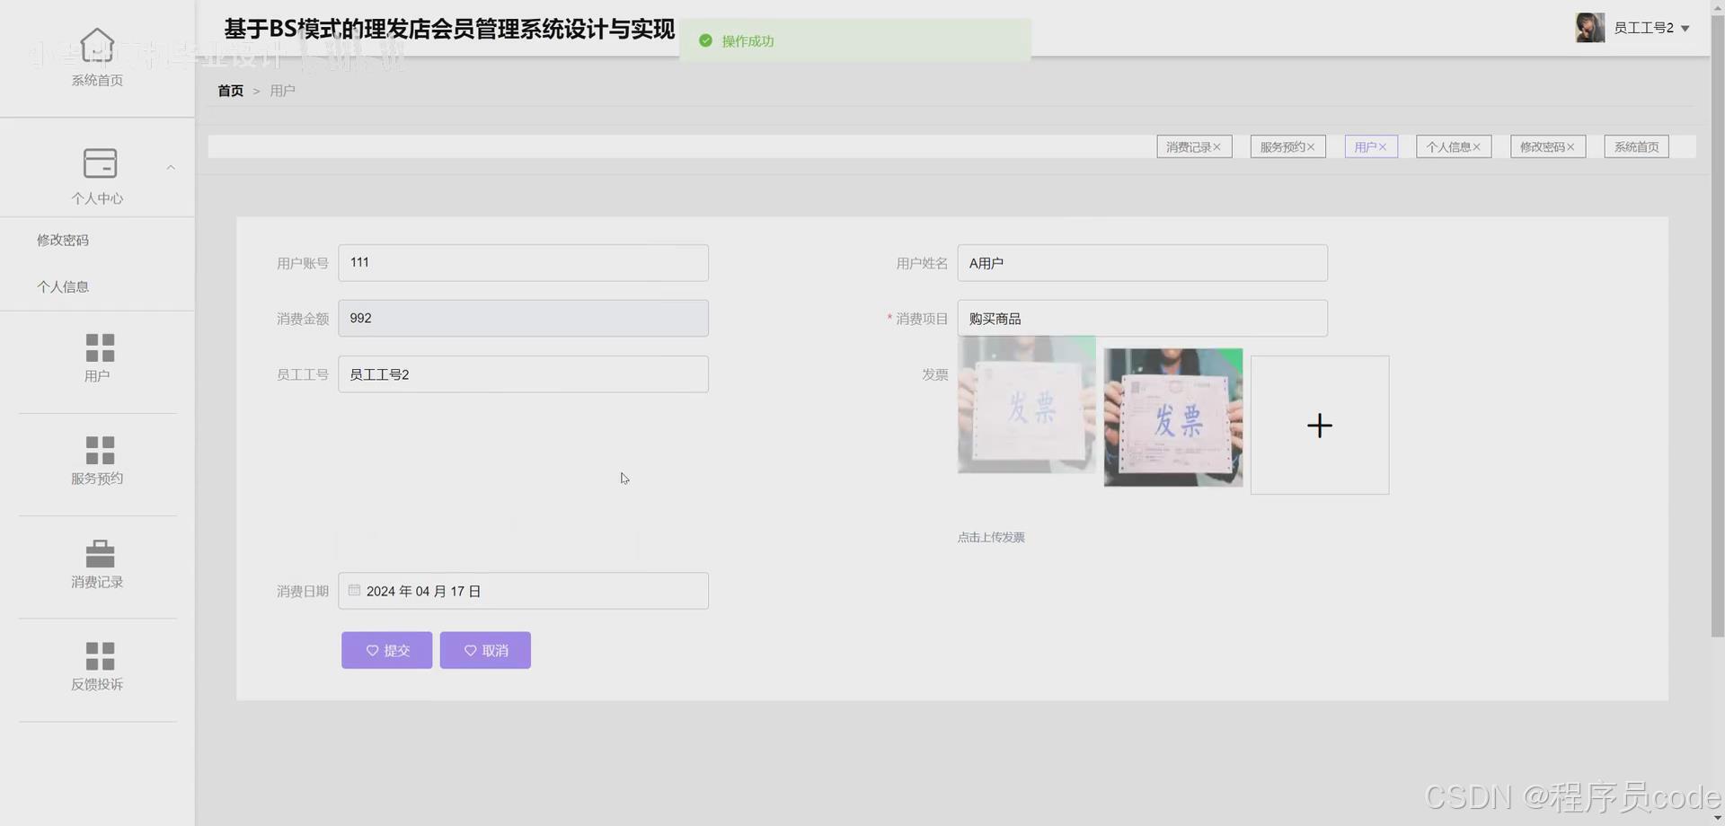Open 修改密码 from the sidebar
The height and width of the screenshot is (826, 1725).
(x=62, y=240)
